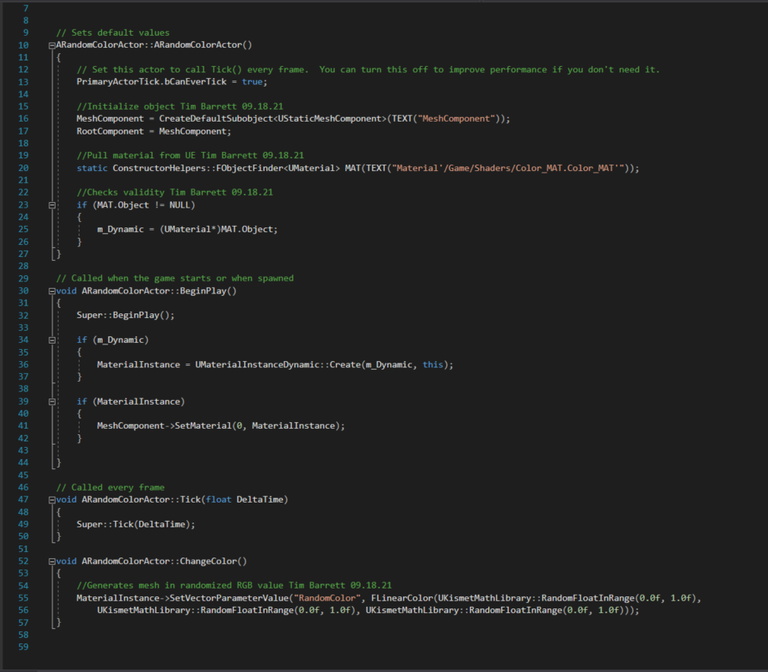Click the "//Checks validity Tim Barrett" comment
The image size is (768, 672).
pos(175,192)
